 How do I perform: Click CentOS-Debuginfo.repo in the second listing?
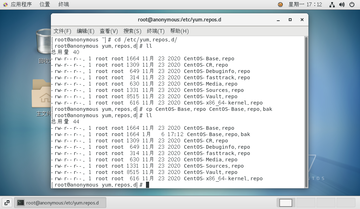pos(217,147)
